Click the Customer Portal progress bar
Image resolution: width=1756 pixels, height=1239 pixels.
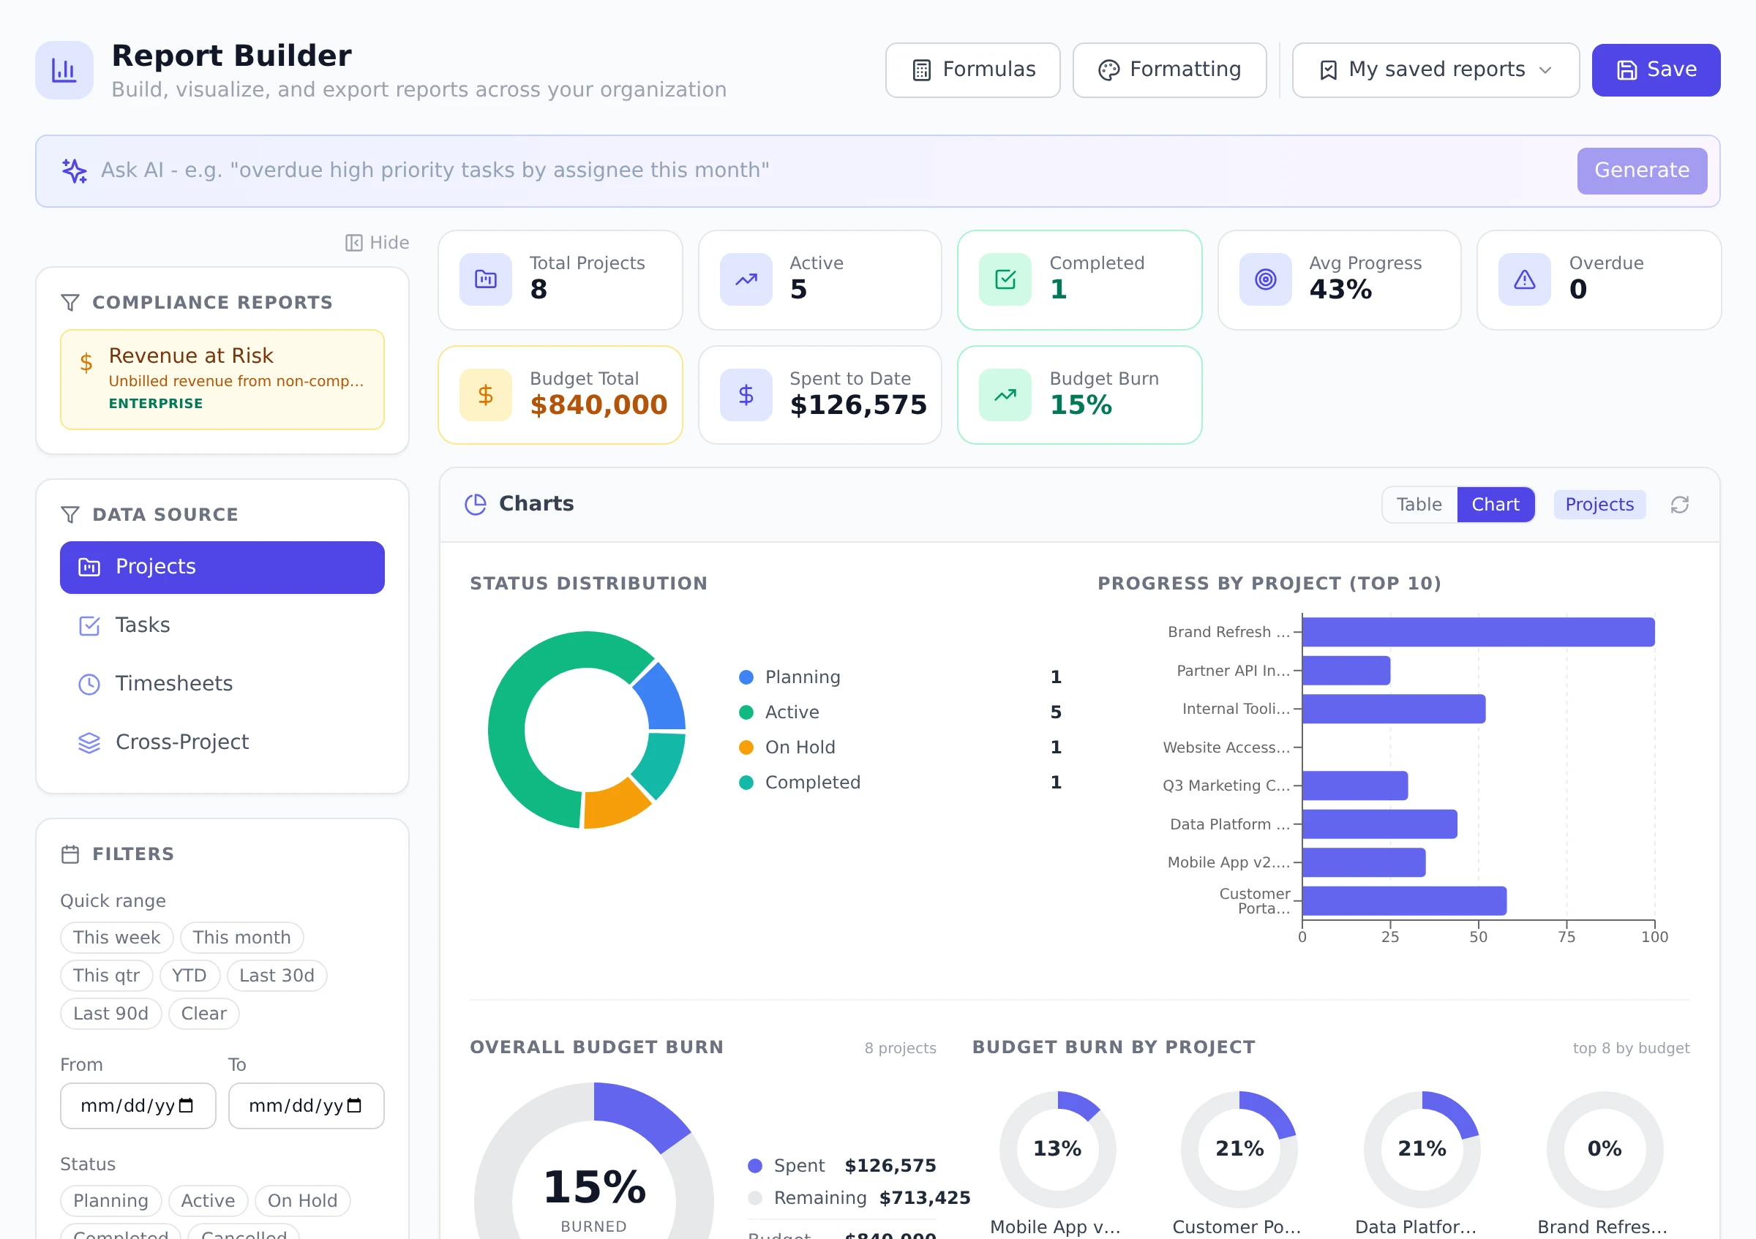point(1404,902)
